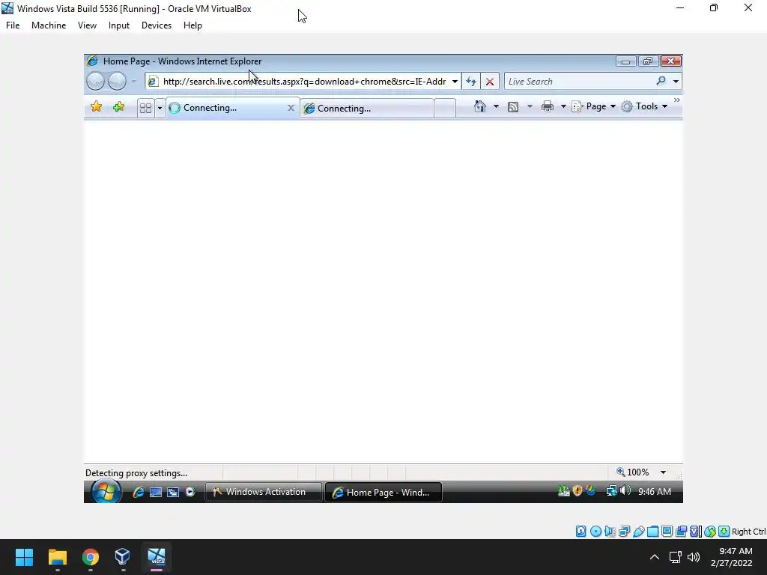Click host volume tray icon

[694, 557]
